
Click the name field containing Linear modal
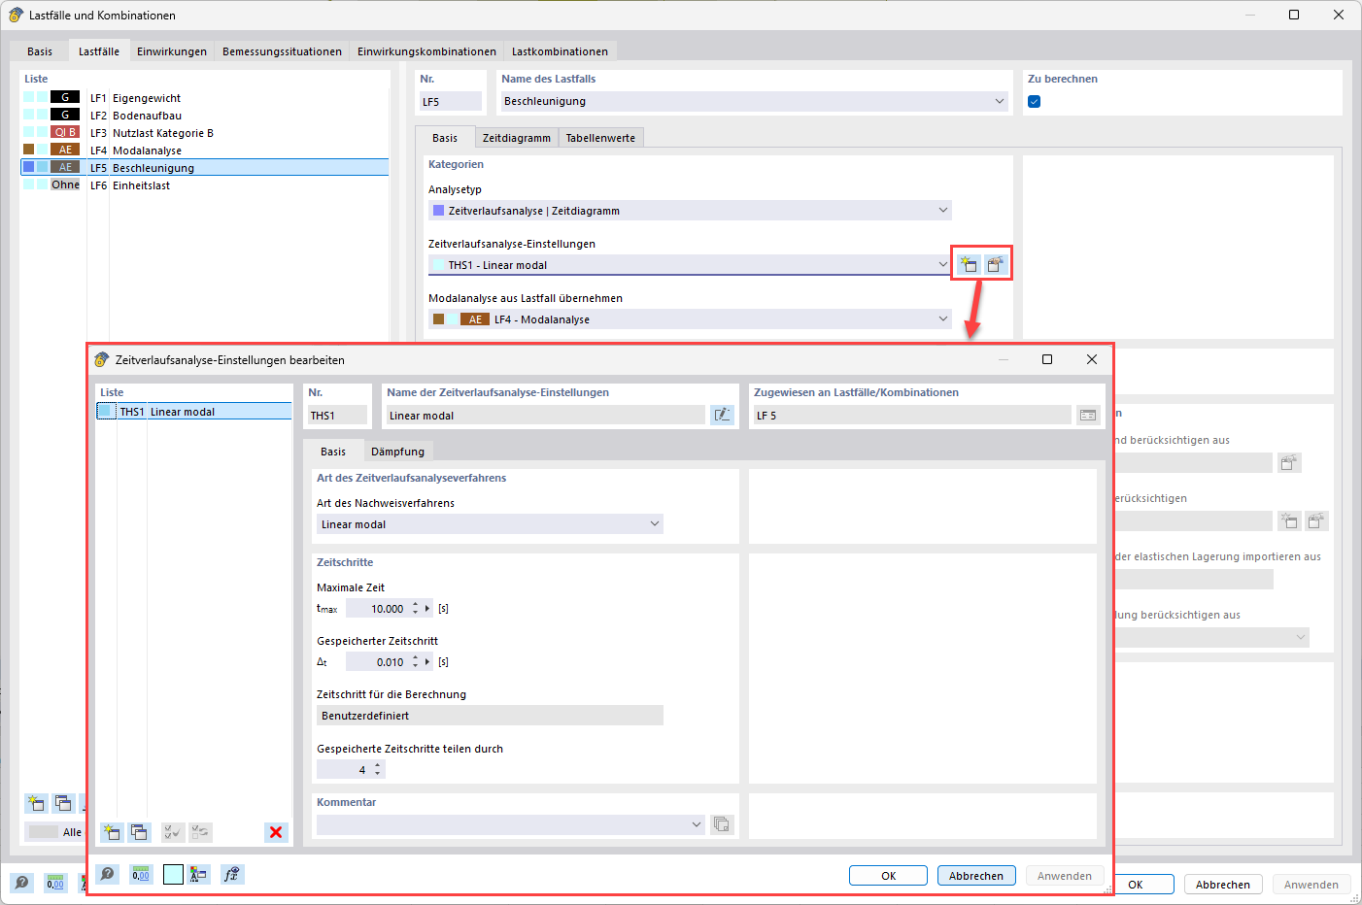click(545, 416)
